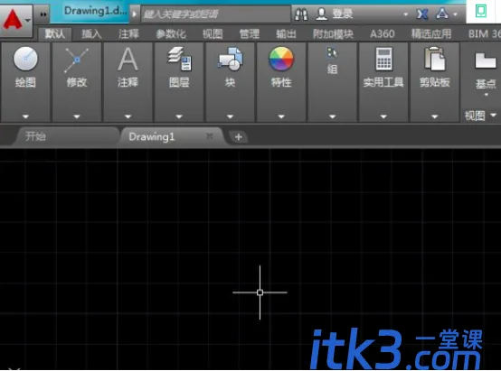The image size is (501, 371).
Task: Add a new drawing with plus button
Action: tap(239, 137)
